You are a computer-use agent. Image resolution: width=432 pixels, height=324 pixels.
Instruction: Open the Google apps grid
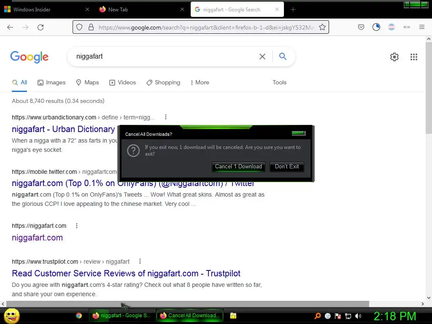[413, 57]
